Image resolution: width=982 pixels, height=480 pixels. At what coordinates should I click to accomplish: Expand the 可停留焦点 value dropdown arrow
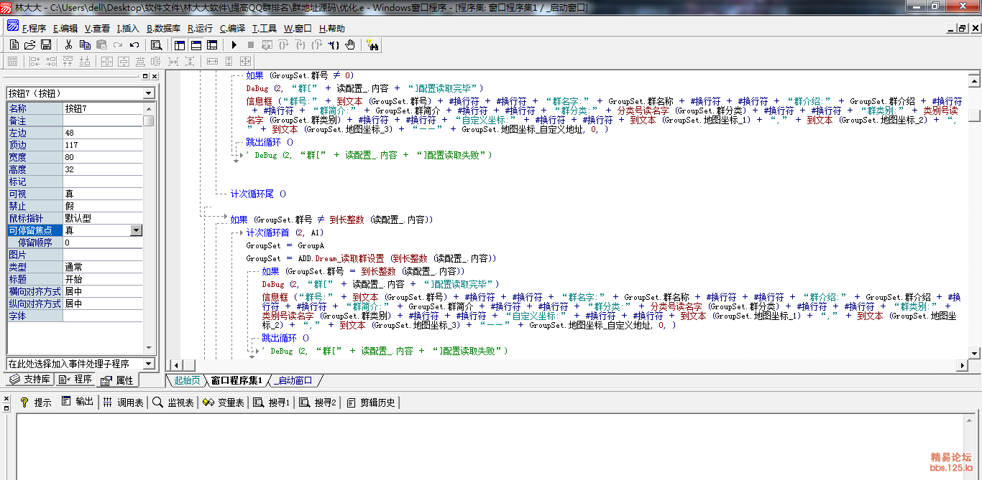[x=136, y=230]
